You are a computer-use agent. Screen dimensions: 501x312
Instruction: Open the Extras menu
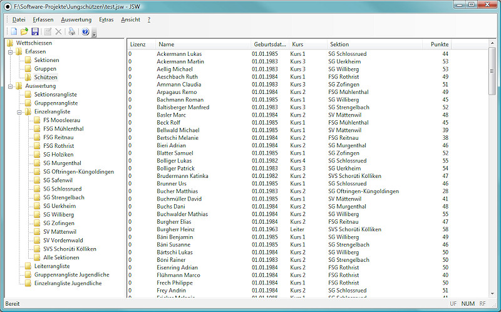pos(106,19)
